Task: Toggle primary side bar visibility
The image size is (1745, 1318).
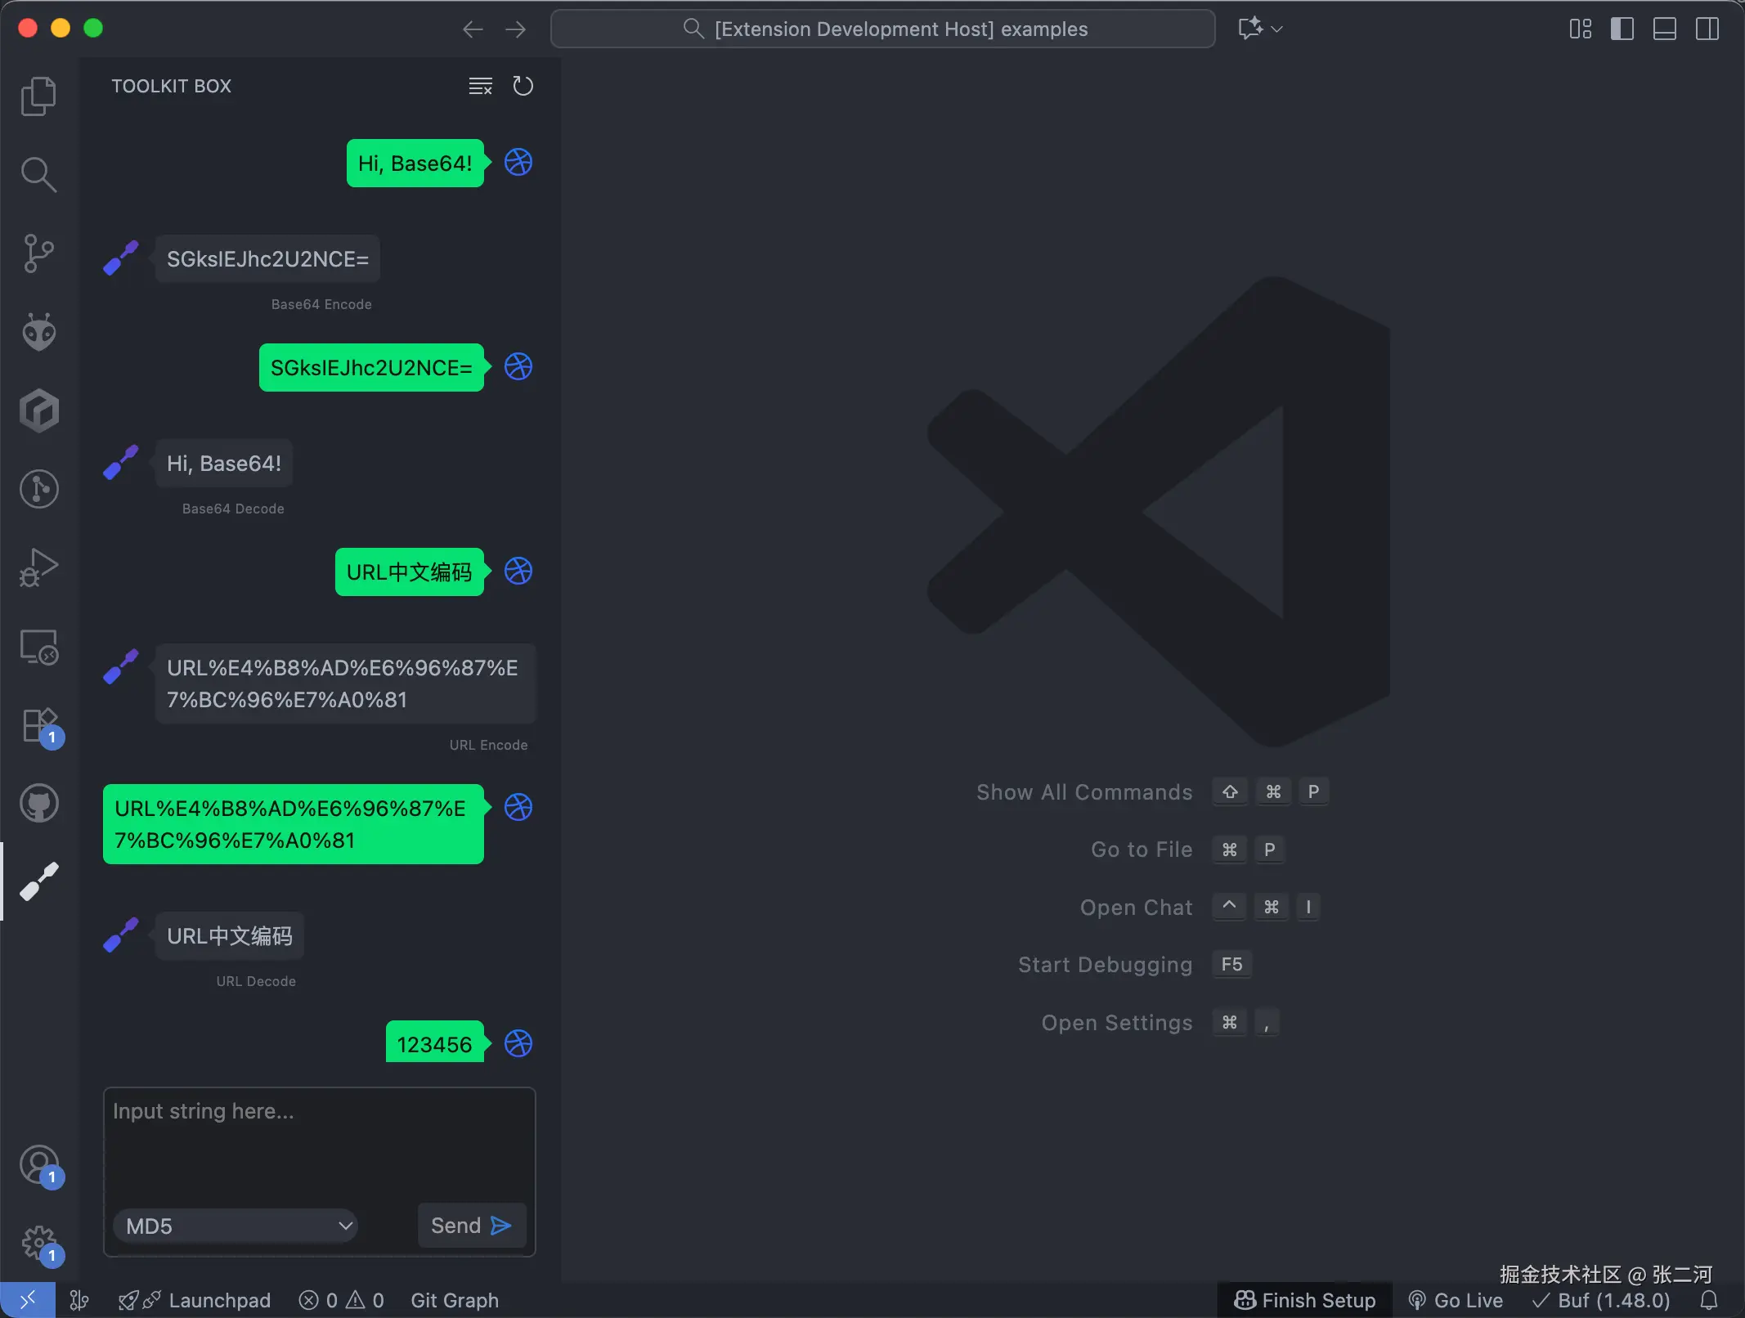Action: [x=1622, y=29]
